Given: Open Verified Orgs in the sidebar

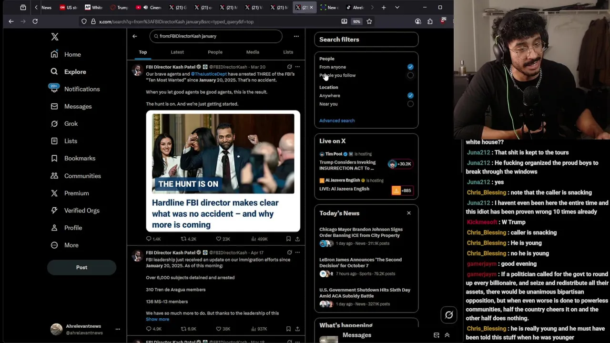Looking at the screenshot, I should pyautogui.click(x=75, y=211).
